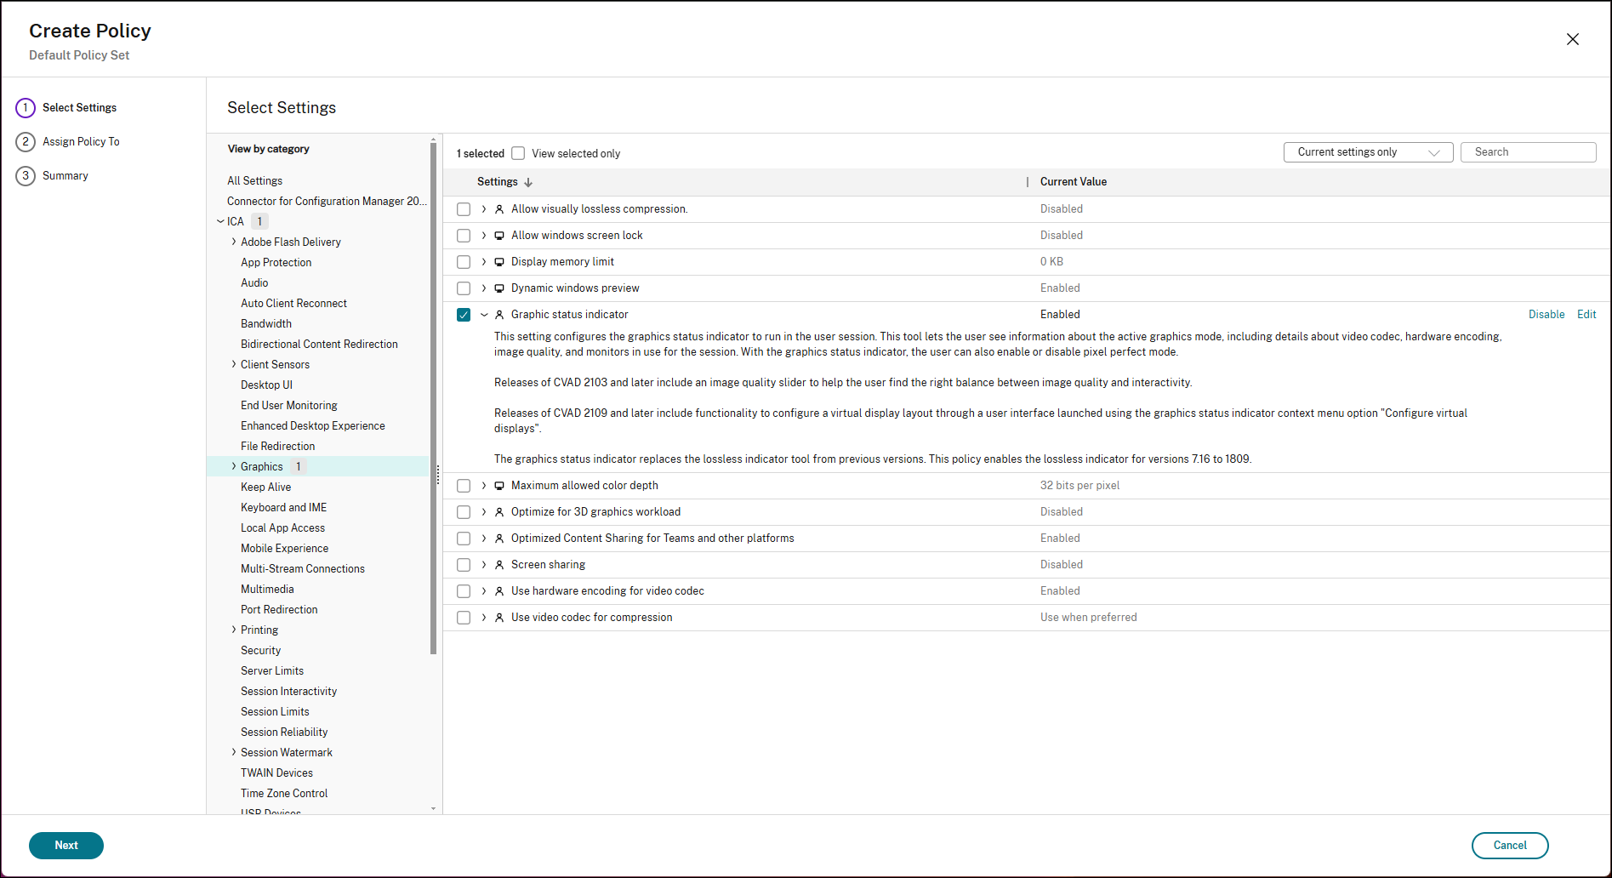This screenshot has width=1612, height=878.
Task: Go to the Assign Policy To step
Action: point(81,141)
